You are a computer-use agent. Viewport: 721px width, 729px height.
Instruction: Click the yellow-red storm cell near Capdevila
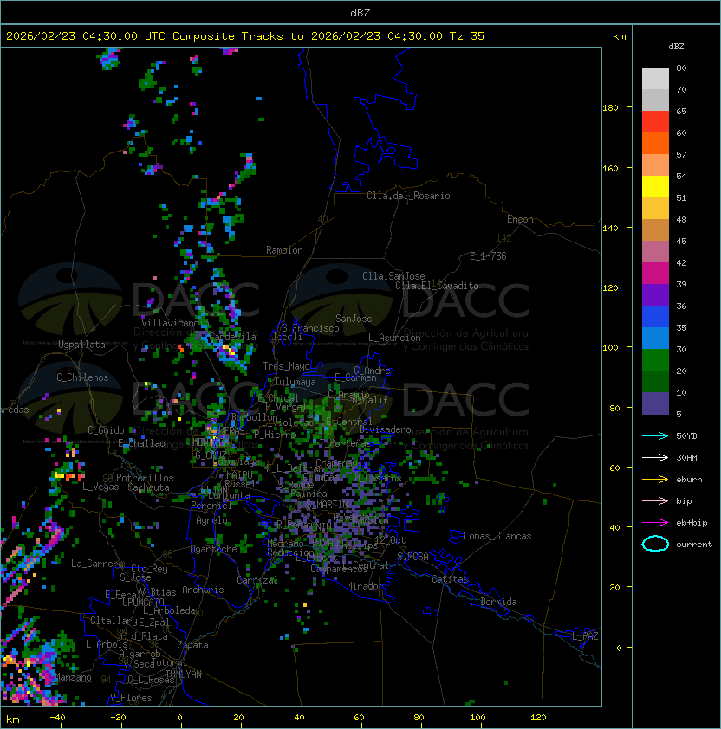coord(228,349)
